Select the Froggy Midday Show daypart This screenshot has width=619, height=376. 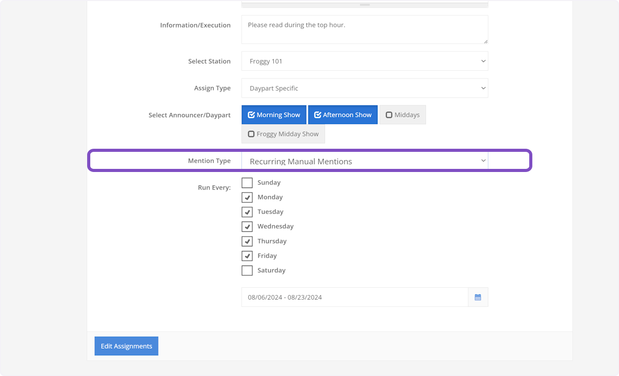pyautogui.click(x=283, y=134)
